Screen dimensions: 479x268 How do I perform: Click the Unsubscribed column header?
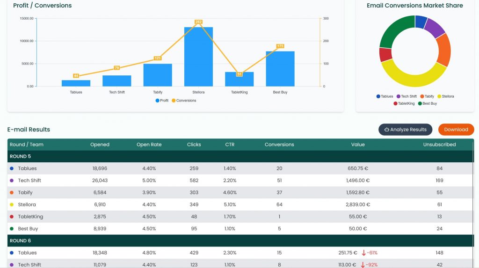click(439, 145)
